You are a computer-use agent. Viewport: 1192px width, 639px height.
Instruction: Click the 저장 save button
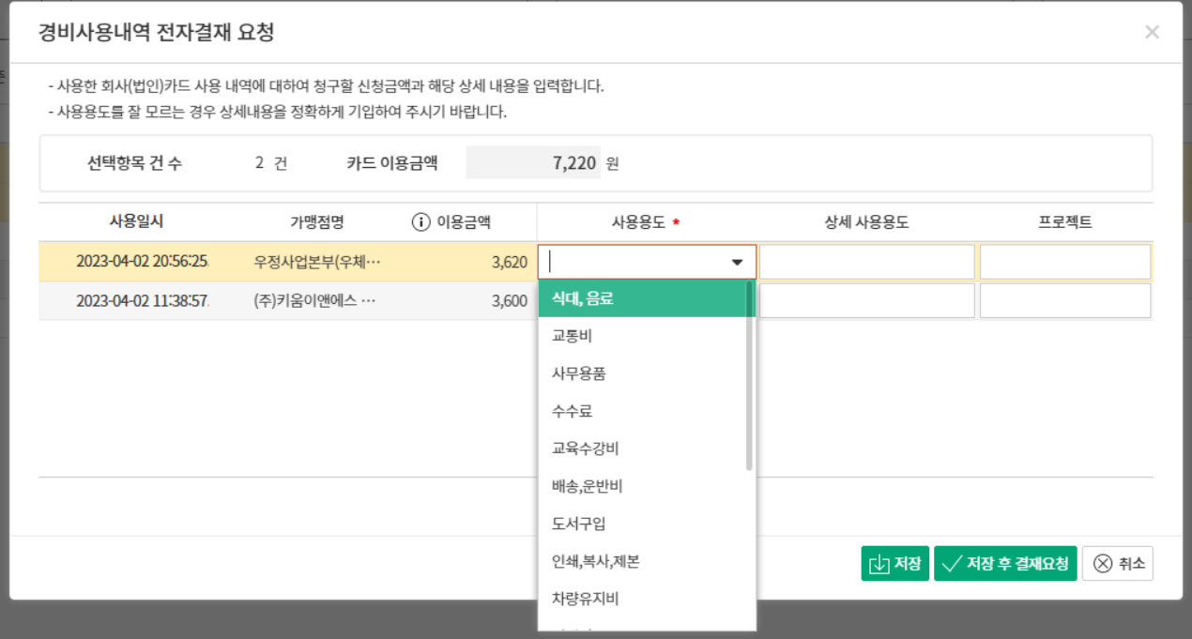[x=894, y=564]
